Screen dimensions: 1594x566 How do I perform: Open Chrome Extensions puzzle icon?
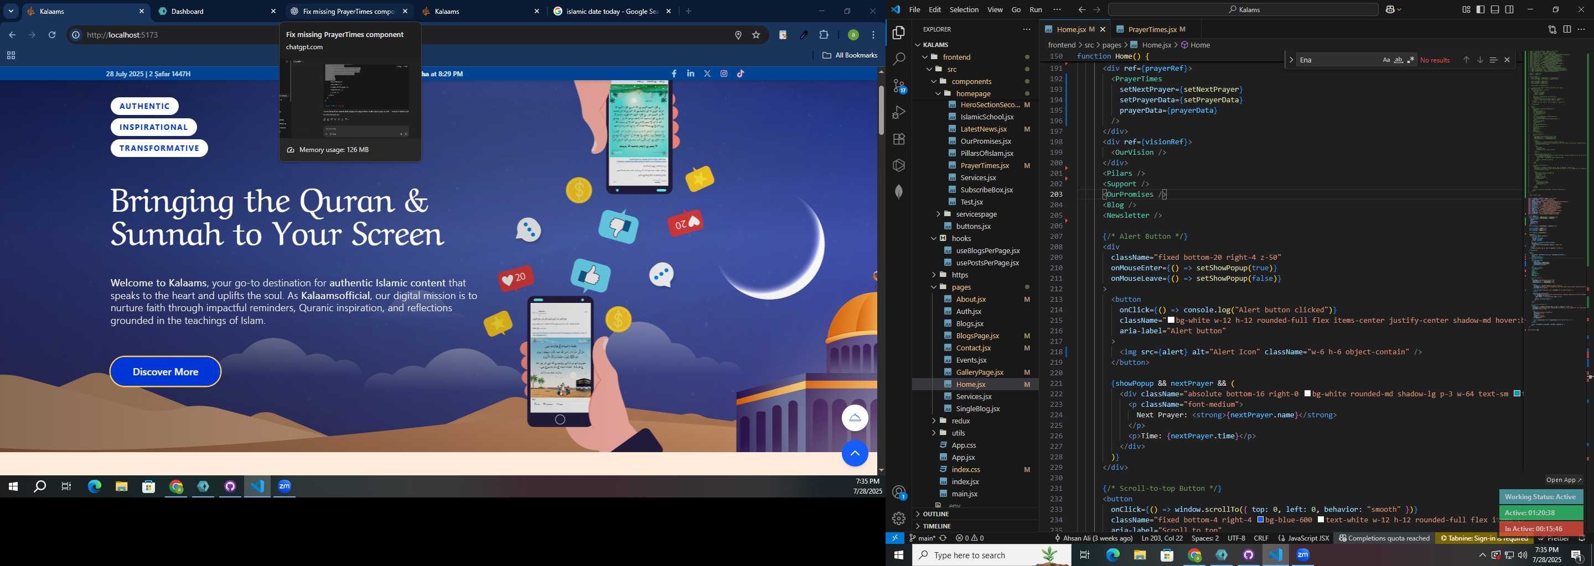824,35
